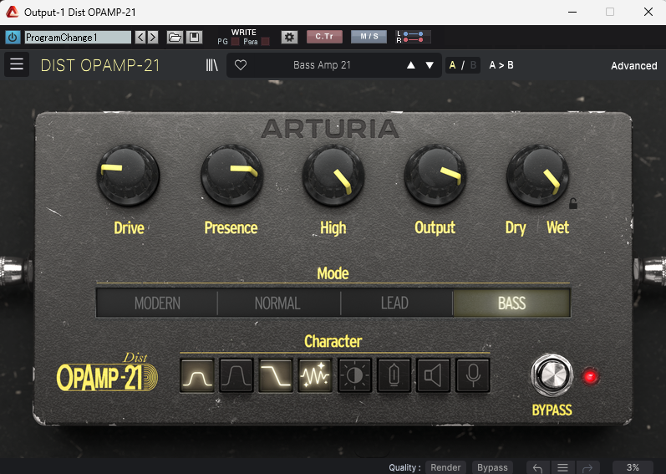Select previous preset with up triangle
The height and width of the screenshot is (474, 666).
pos(411,65)
